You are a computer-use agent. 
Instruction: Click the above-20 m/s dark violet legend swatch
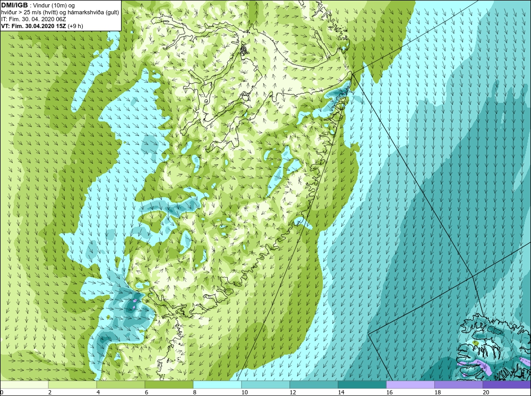[x=507, y=384]
